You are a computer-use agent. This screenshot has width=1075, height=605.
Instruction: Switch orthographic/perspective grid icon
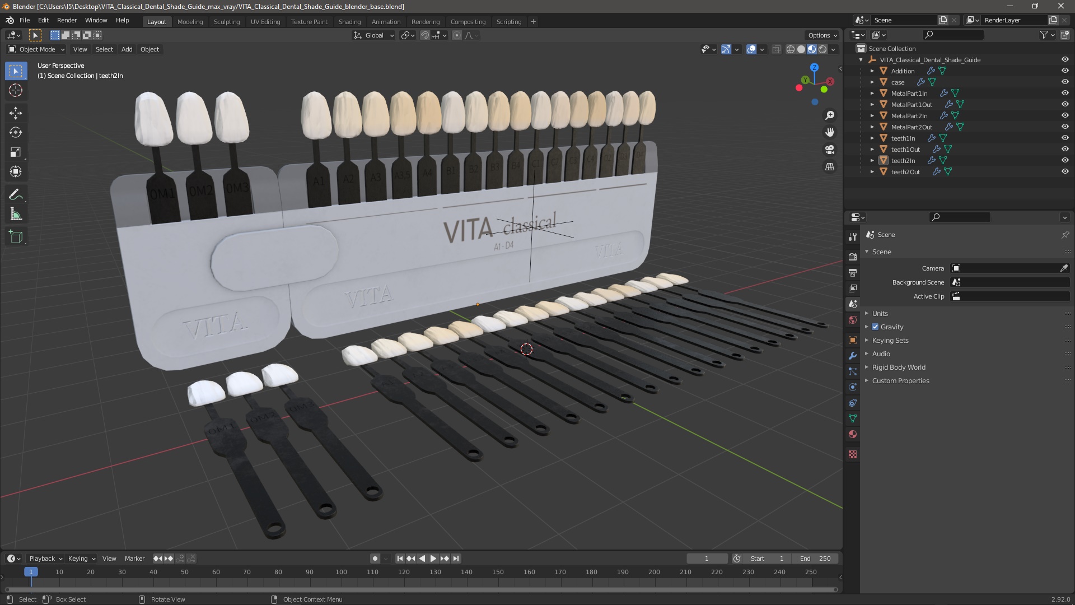[x=830, y=167]
